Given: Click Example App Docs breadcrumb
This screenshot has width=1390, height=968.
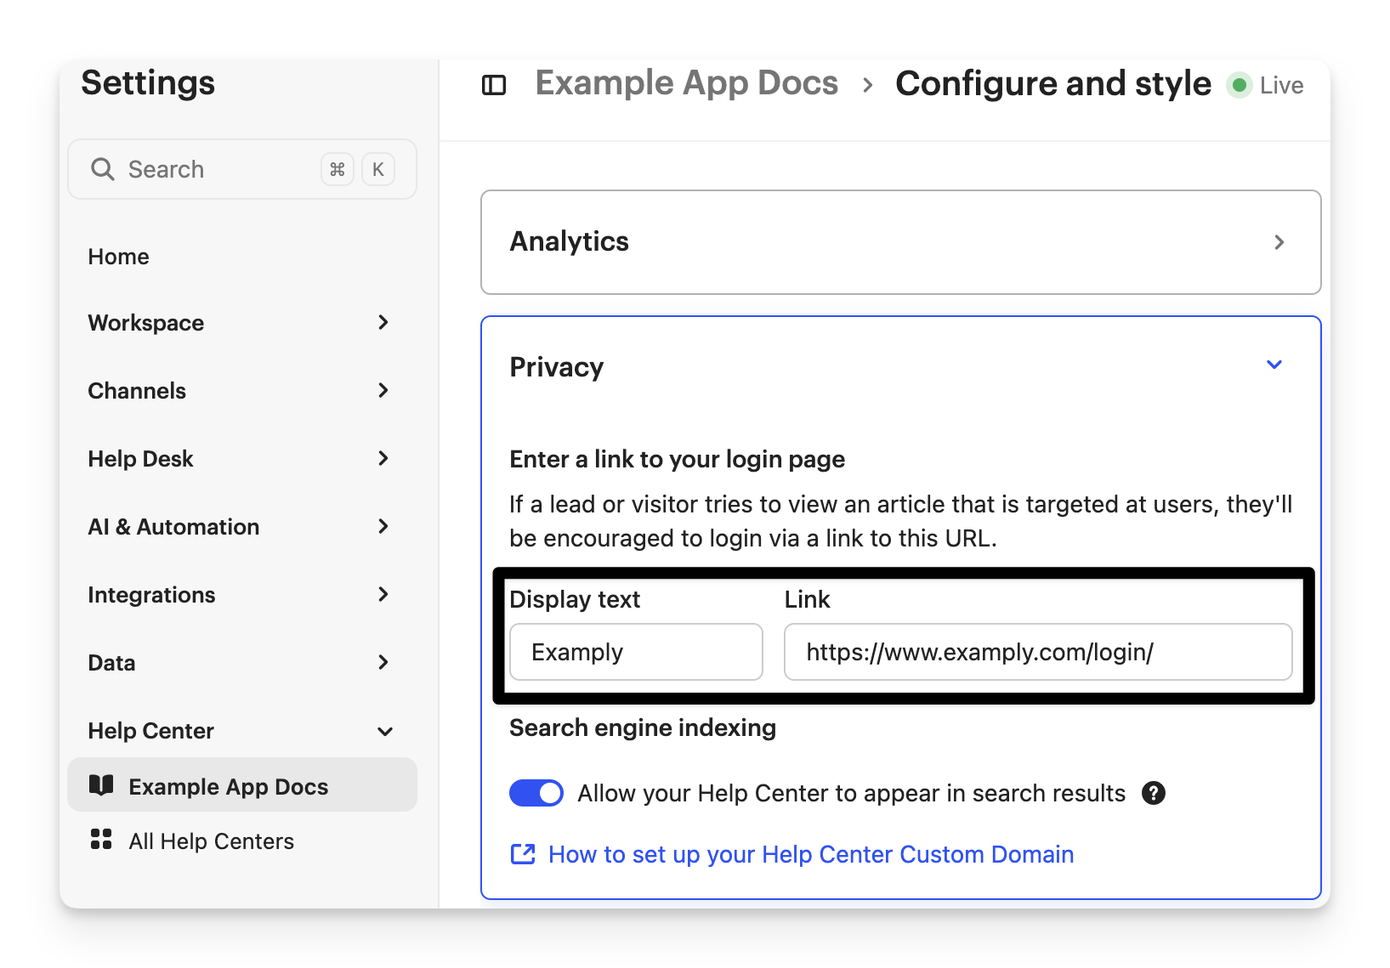Looking at the screenshot, I should [686, 83].
